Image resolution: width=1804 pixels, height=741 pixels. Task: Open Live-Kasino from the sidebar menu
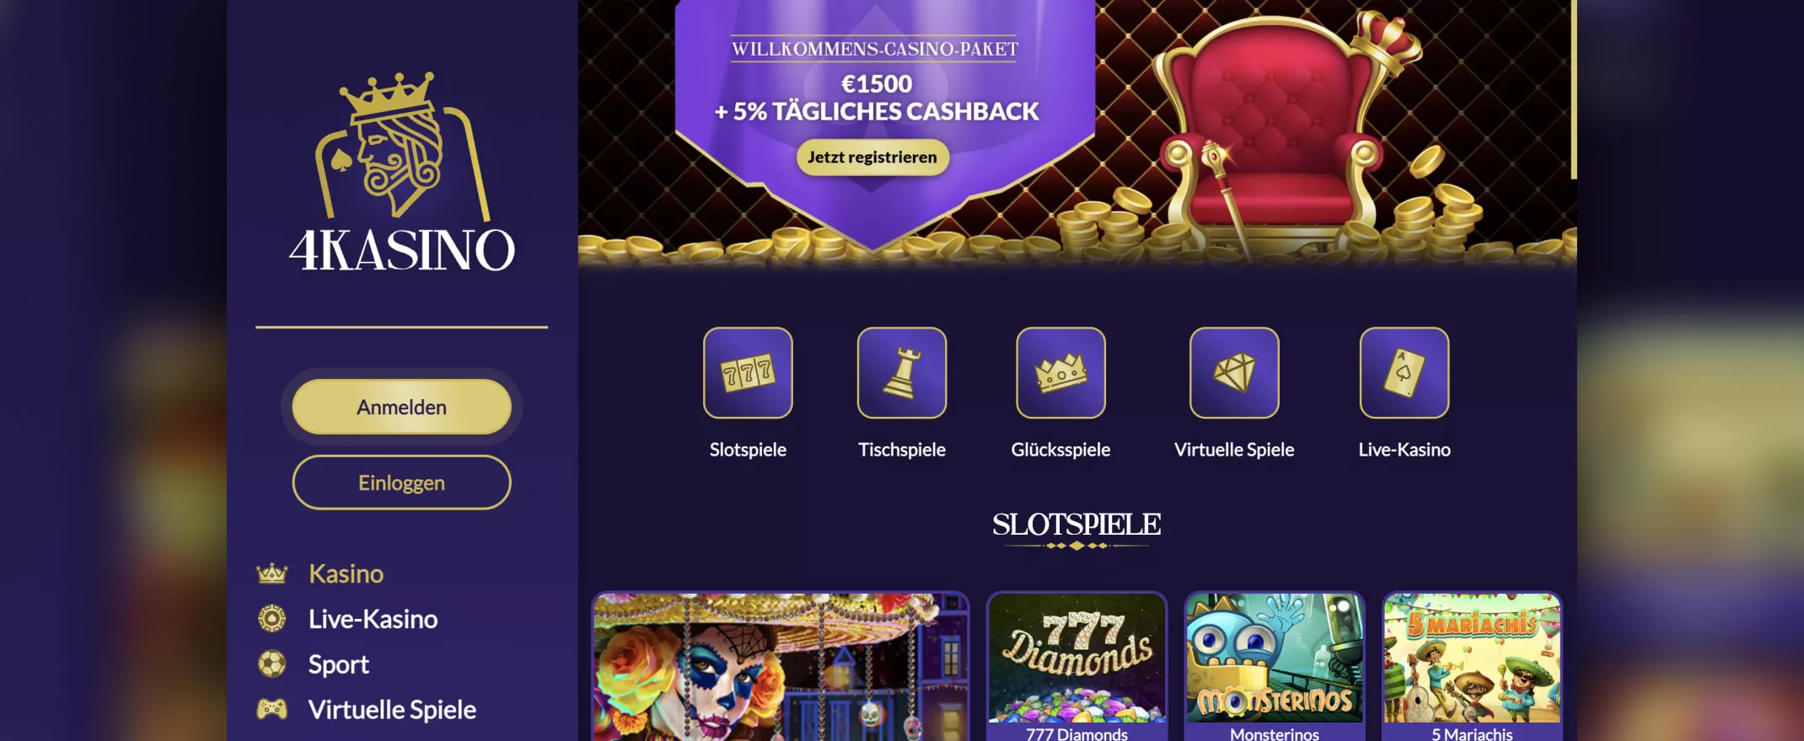(373, 619)
